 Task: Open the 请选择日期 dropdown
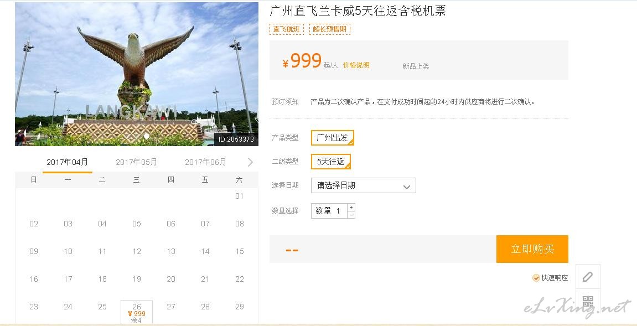[x=363, y=185]
